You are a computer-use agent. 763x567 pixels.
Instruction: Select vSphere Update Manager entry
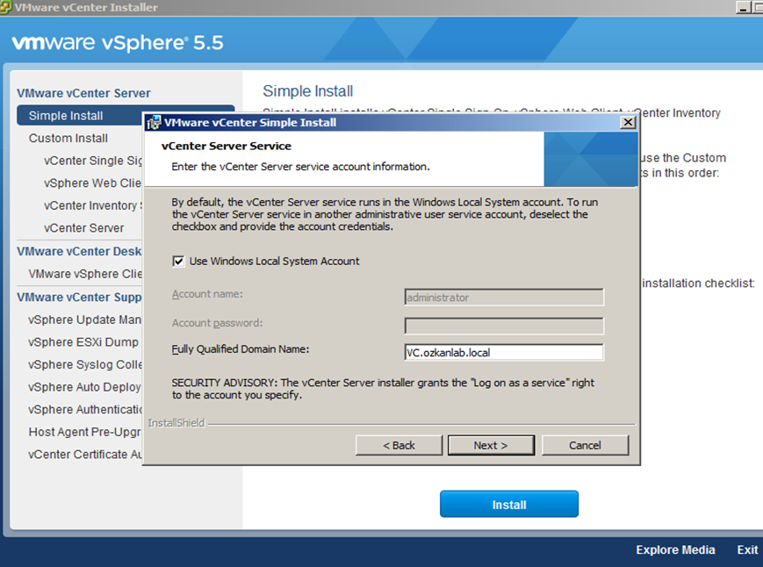pos(84,320)
